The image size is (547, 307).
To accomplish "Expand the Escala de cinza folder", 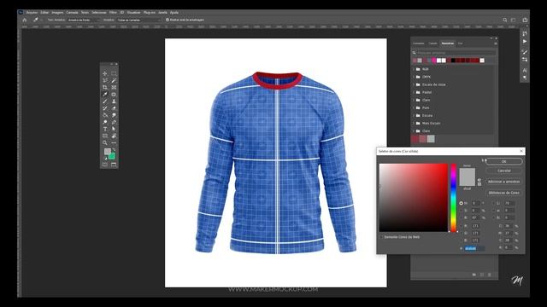I will pos(414,84).
